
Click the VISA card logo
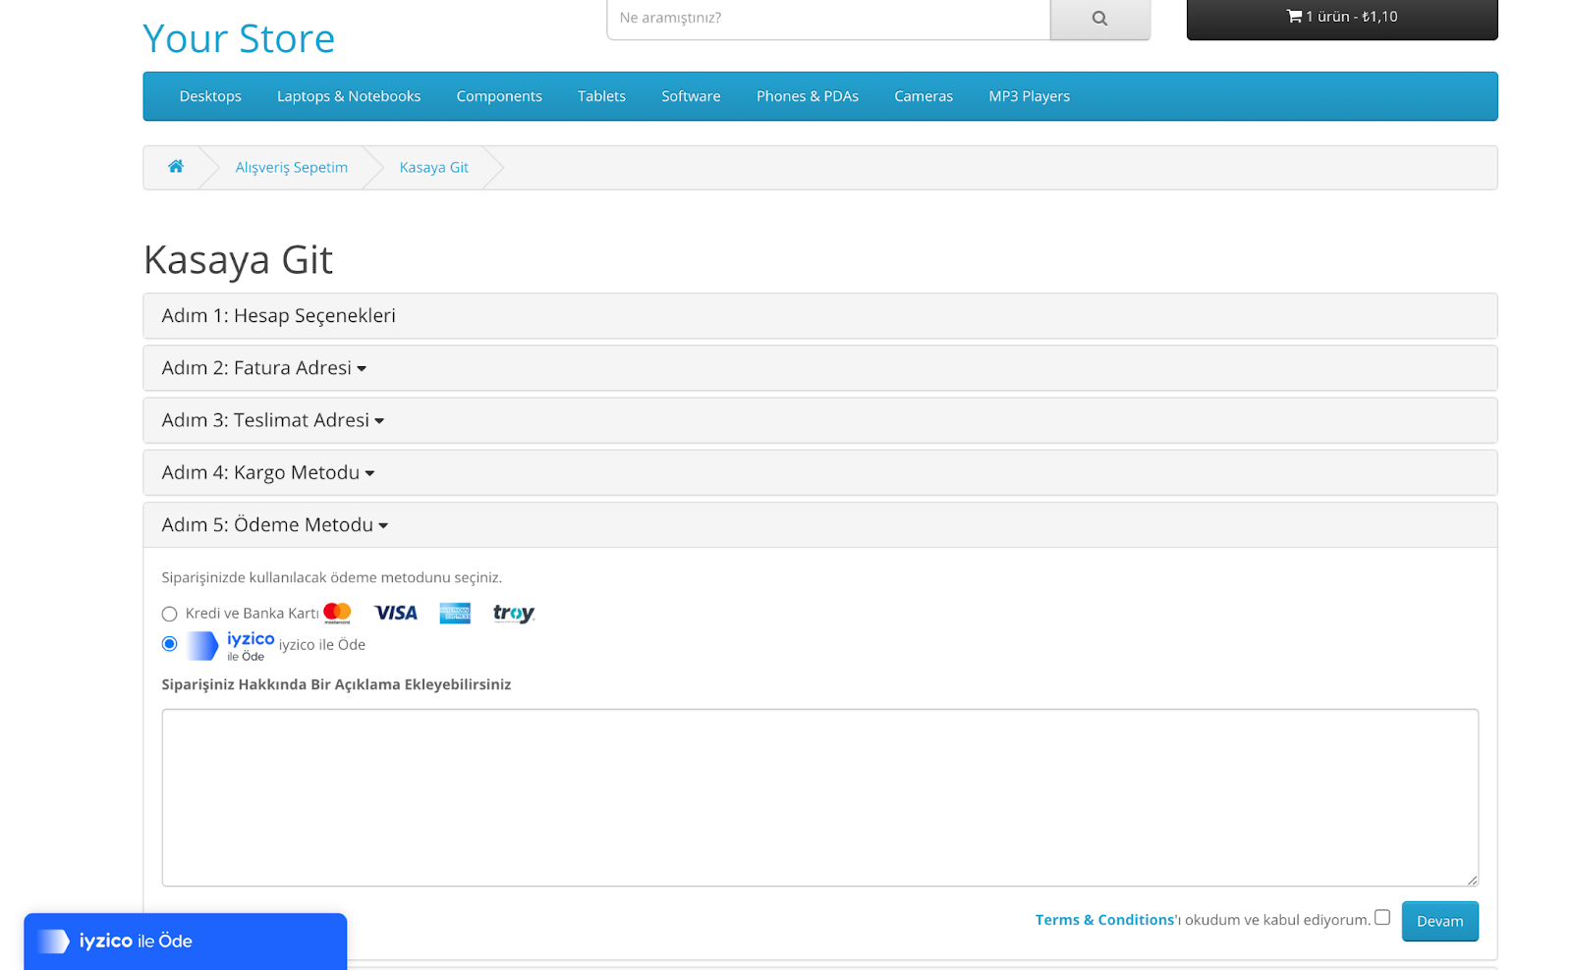point(396,614)
